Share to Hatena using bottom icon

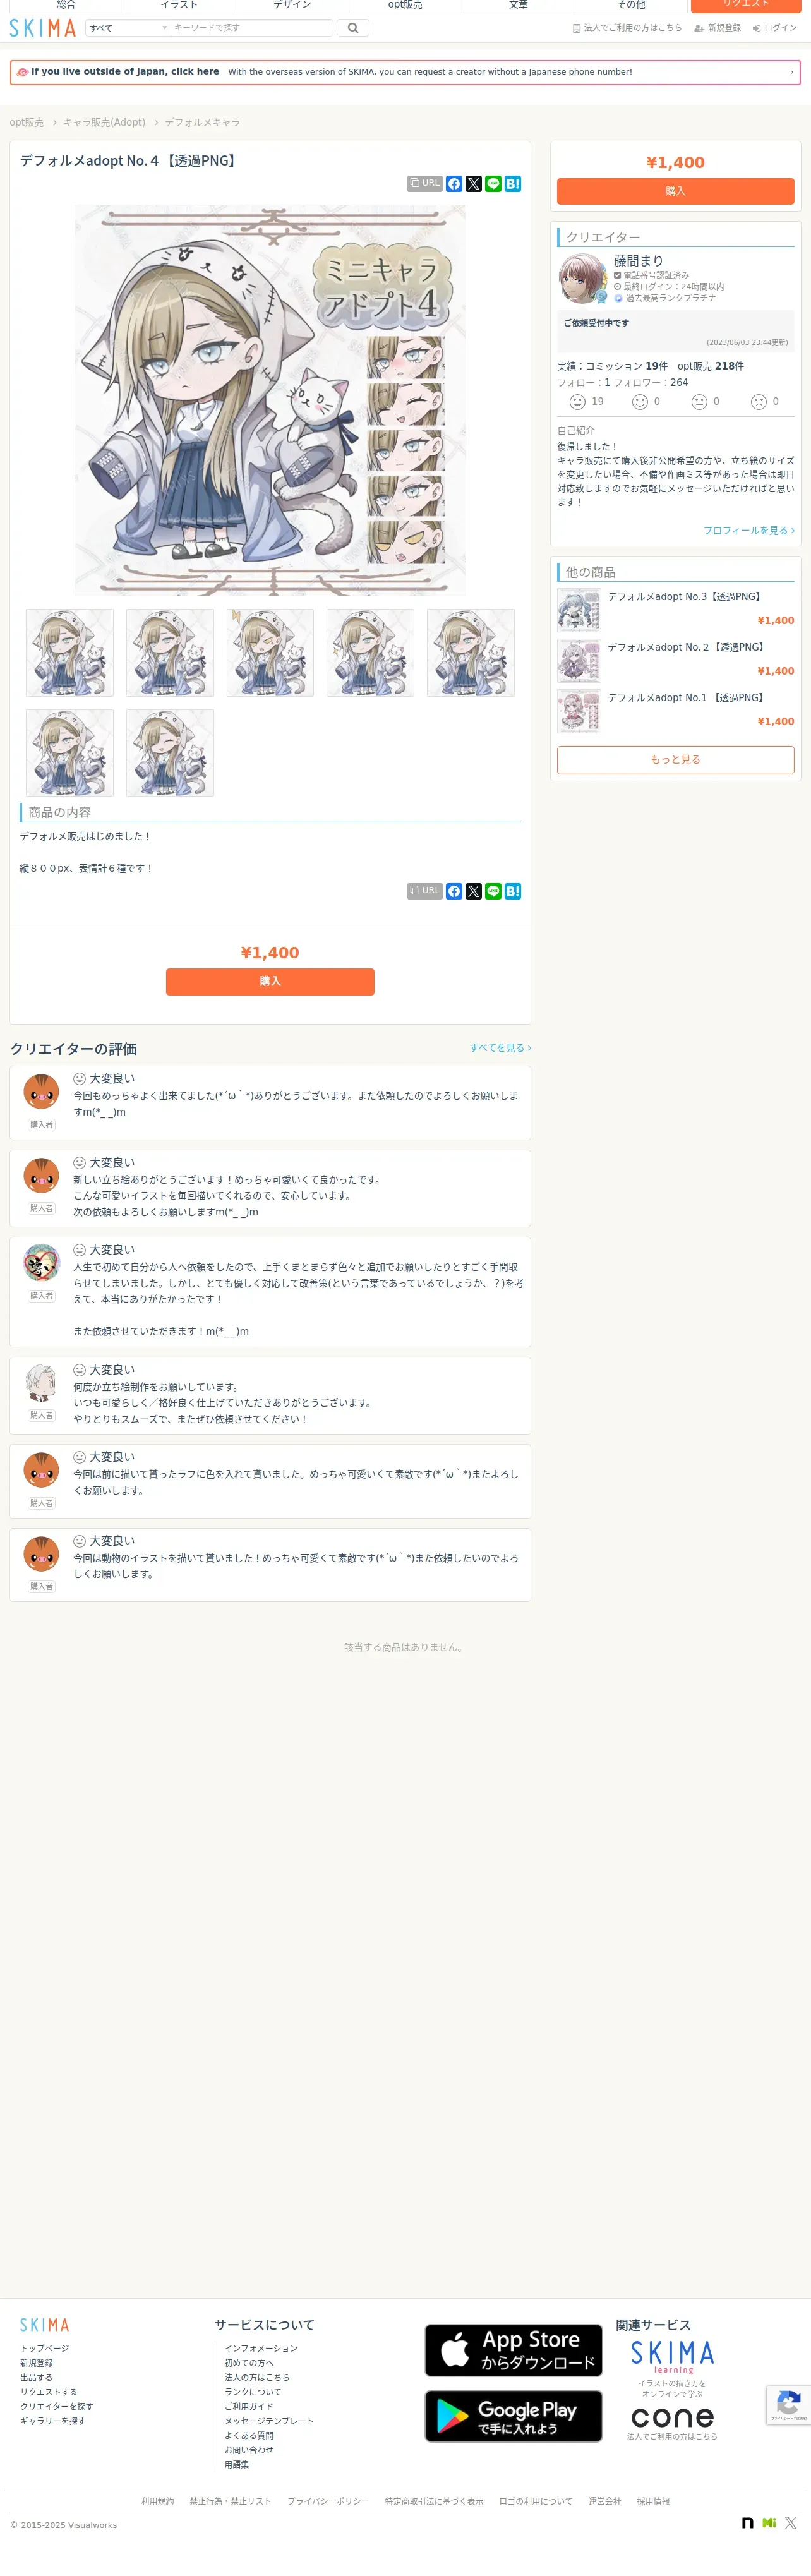coord(513,891)
